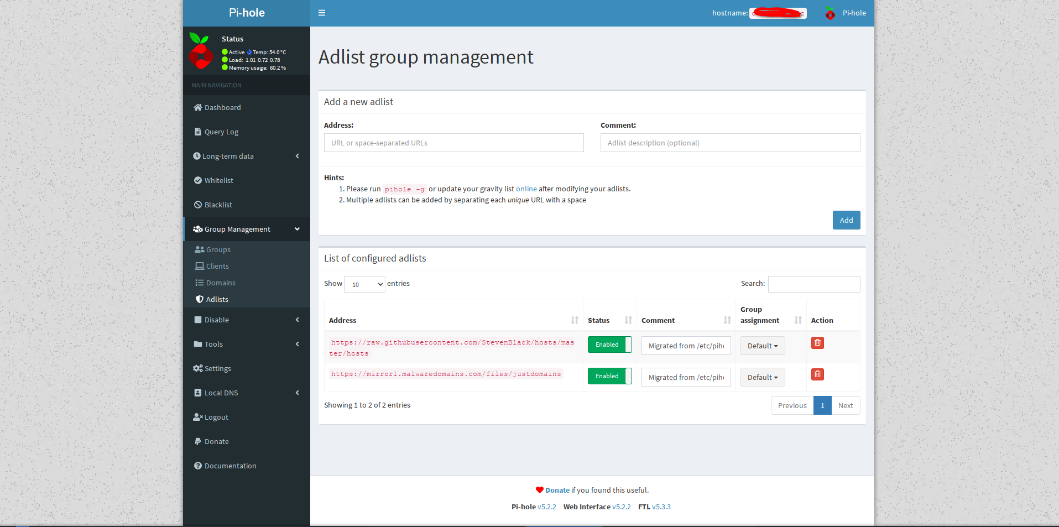The image size is (1059, 527).
Task: Sort table by Status column arrows
Action: tap(628, 320)
